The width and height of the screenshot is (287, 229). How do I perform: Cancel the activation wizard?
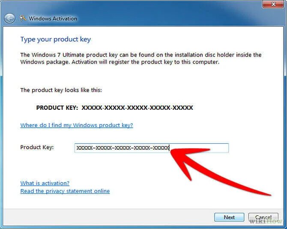[263, 217]
